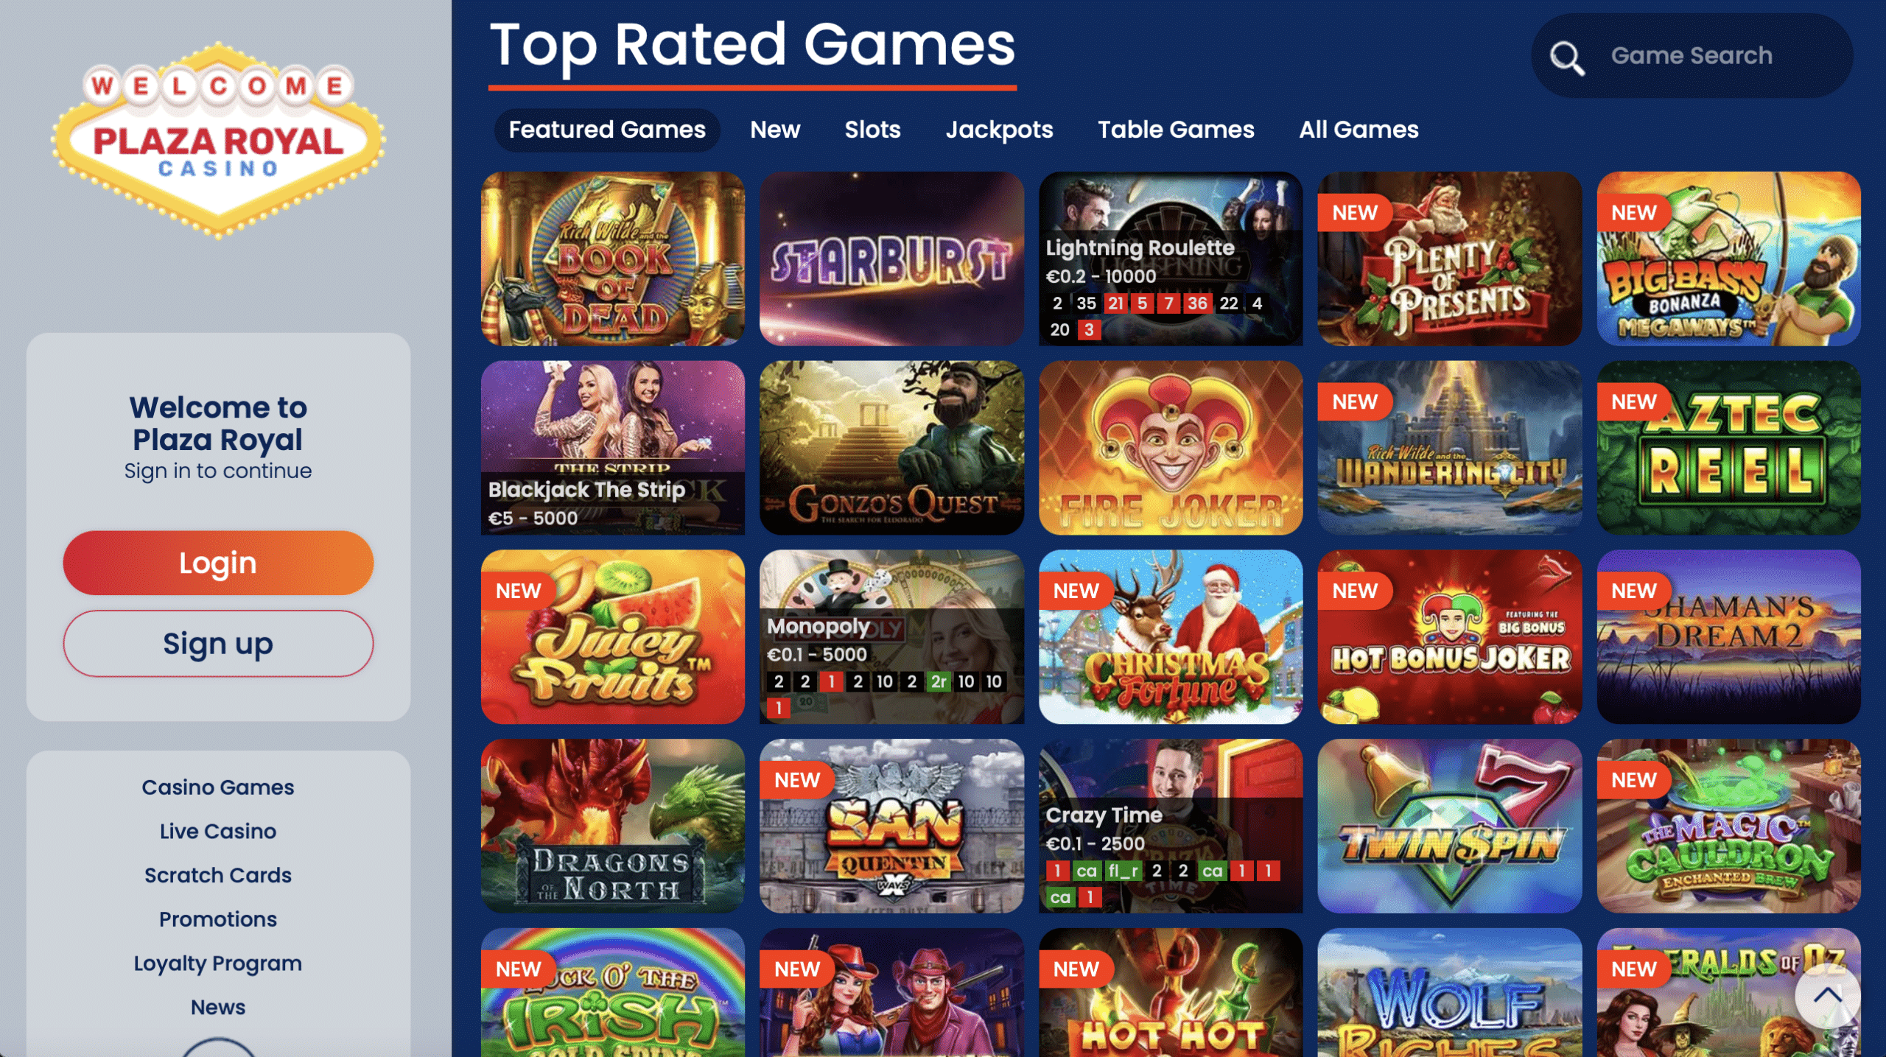Click the NEW badge on Hot Bonus Joker

click(x=1354, y=591)
